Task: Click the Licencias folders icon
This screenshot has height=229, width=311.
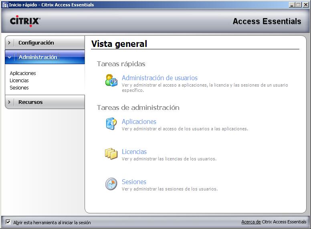Action: click(x=111, y=154)
